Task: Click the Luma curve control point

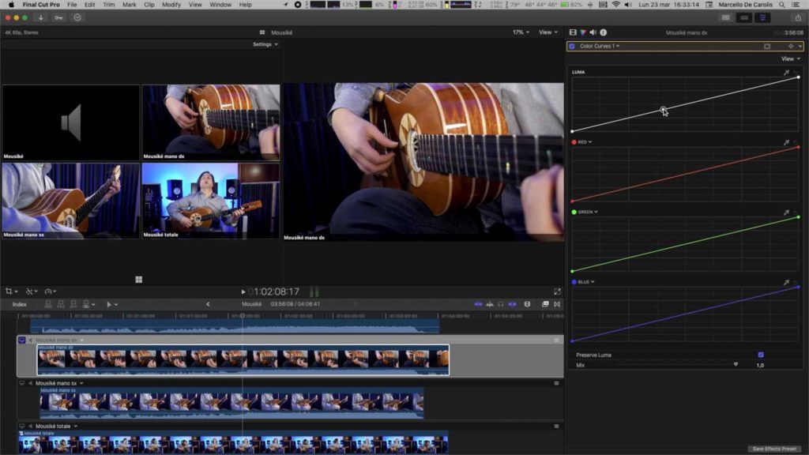Action: (663, 109)
